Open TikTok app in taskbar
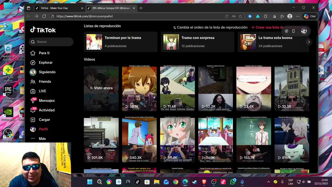 137,182
